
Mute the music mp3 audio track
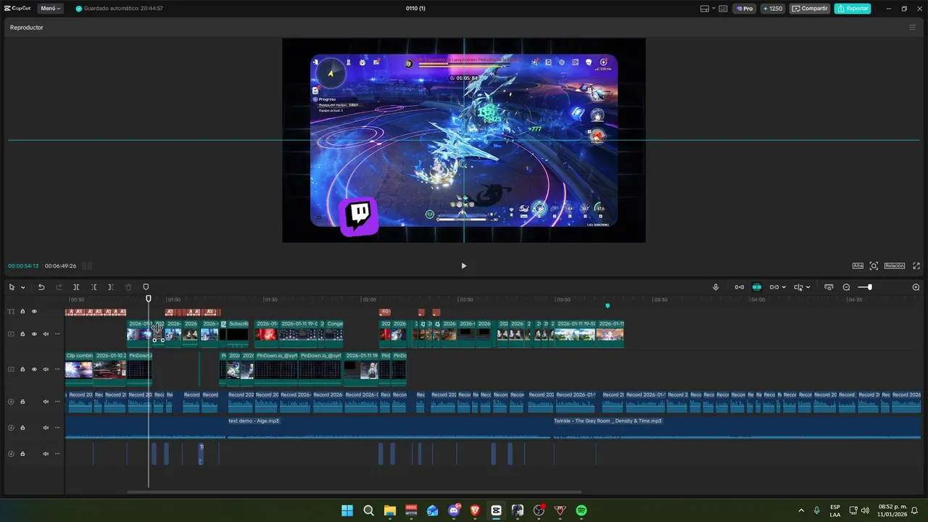click(x=46, y=428)
